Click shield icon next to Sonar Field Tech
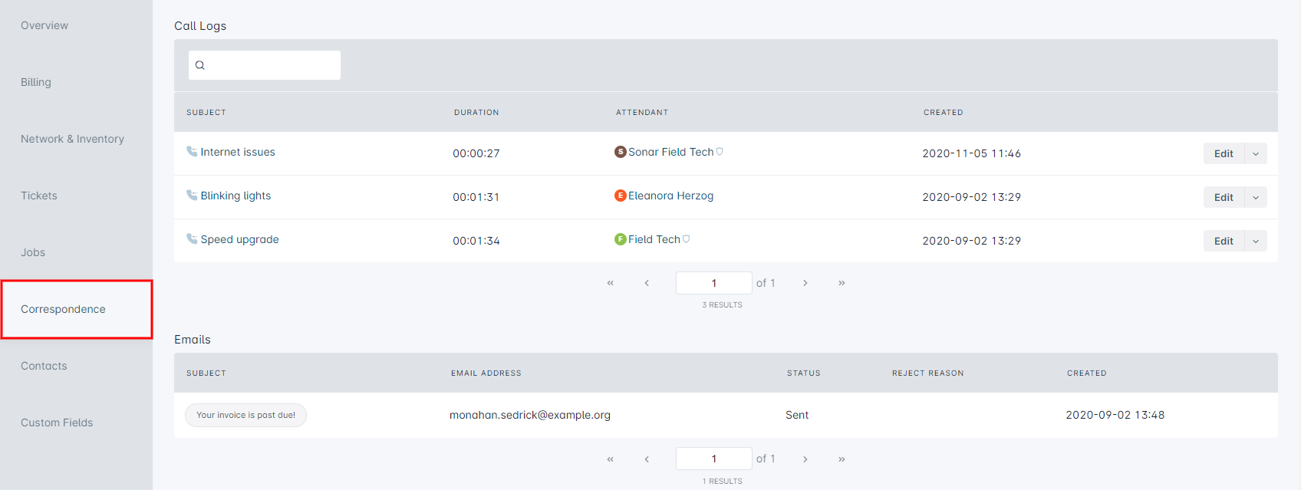 coord(720,152)
